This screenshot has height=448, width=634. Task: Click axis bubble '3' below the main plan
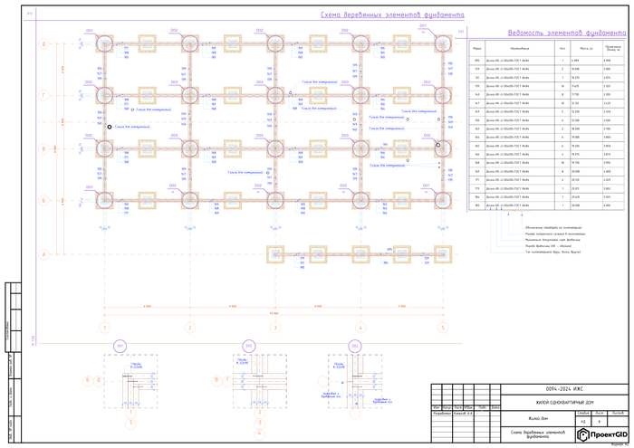tap(275, 328)
